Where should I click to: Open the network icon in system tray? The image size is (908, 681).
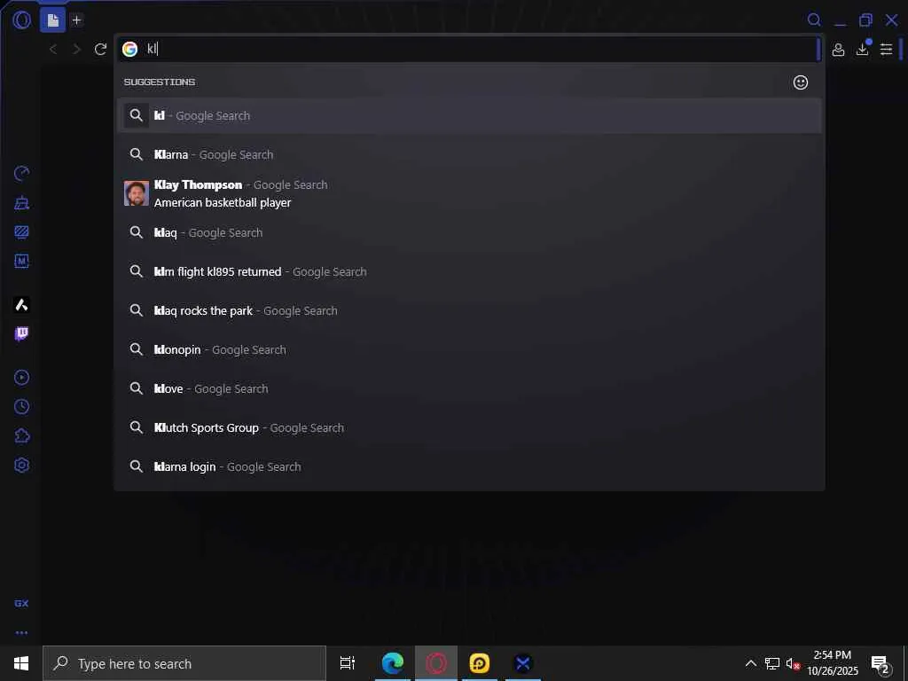tap(772, 663)
